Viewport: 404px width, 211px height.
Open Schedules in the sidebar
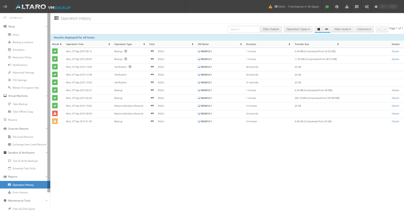[x=18, y=50]
